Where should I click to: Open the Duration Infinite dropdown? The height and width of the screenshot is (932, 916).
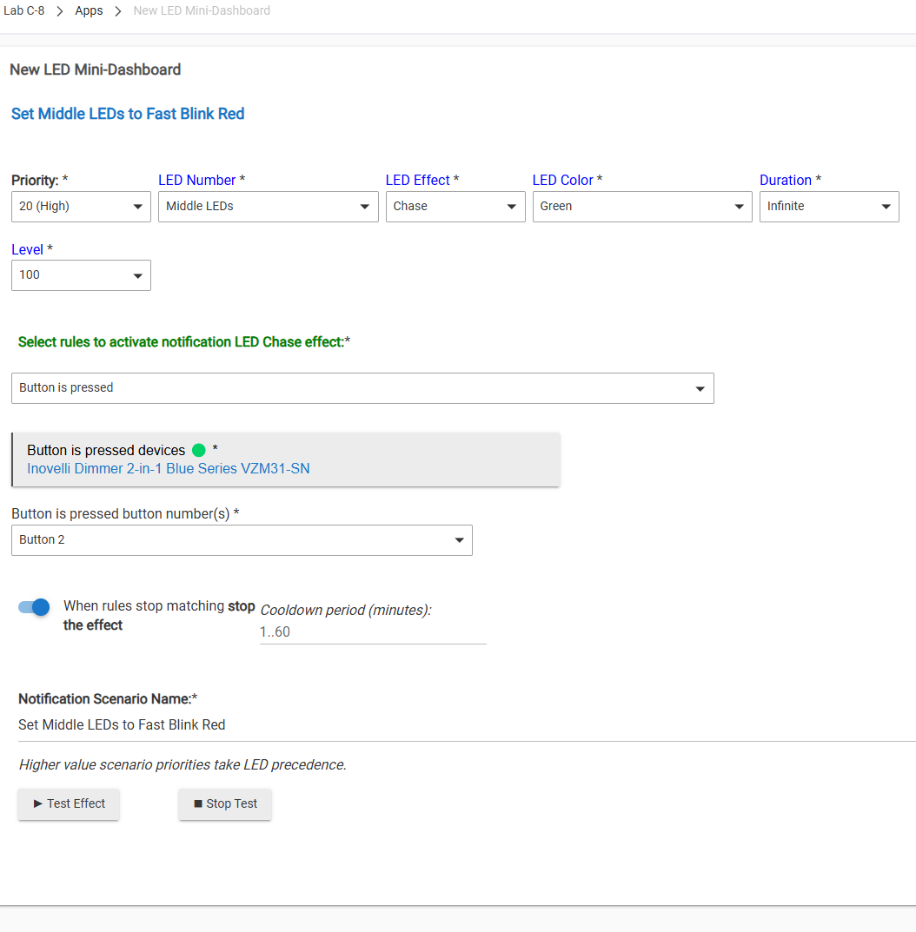coord(828,207)
